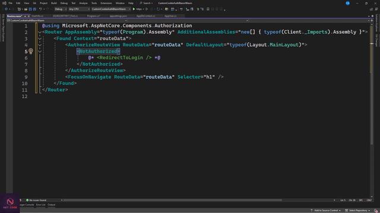Open the project navigation dropdown above the editor
Viewport: 380px width, 213px height.
point(67,21)
